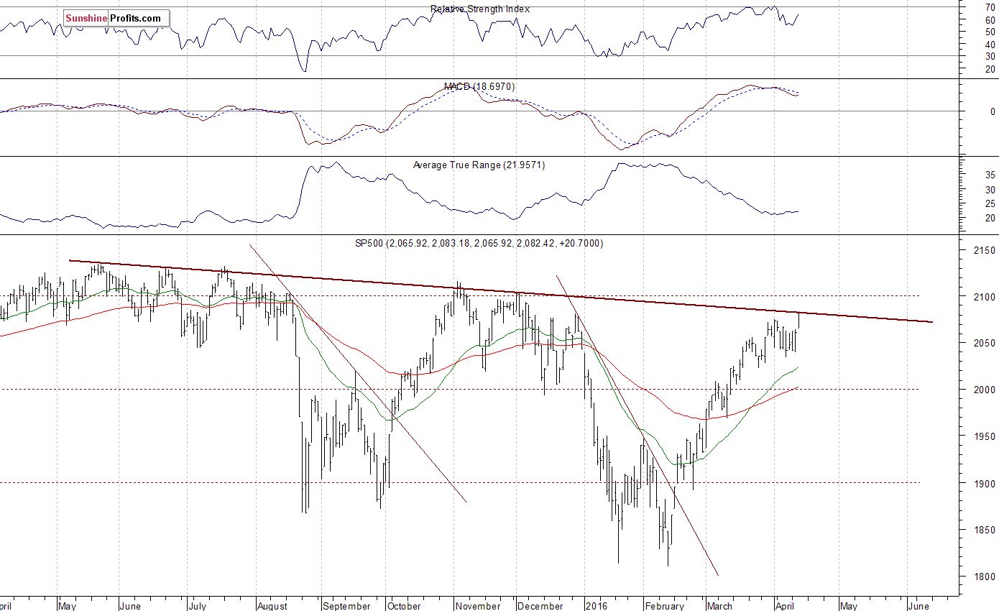Image resolution: width=999 pixels, height=611 pixels.
Task: Select the 2016 year label on time axis
Action: point(598,606)
